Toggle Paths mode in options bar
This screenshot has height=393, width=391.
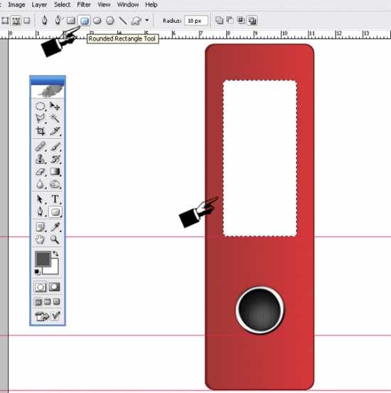(x=16, y=21)
